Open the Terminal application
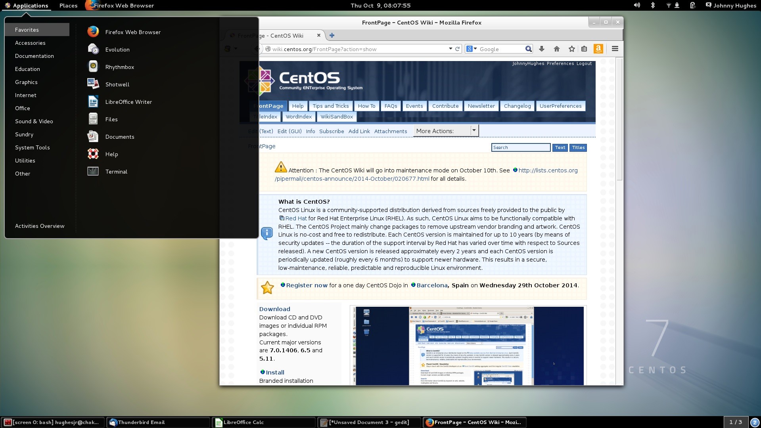Image resolution: width=761 pixels, height=428 pixels. click(116, 171)
